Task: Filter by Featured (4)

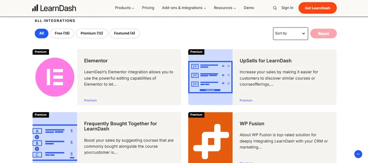Action: (x=124, y=34)
